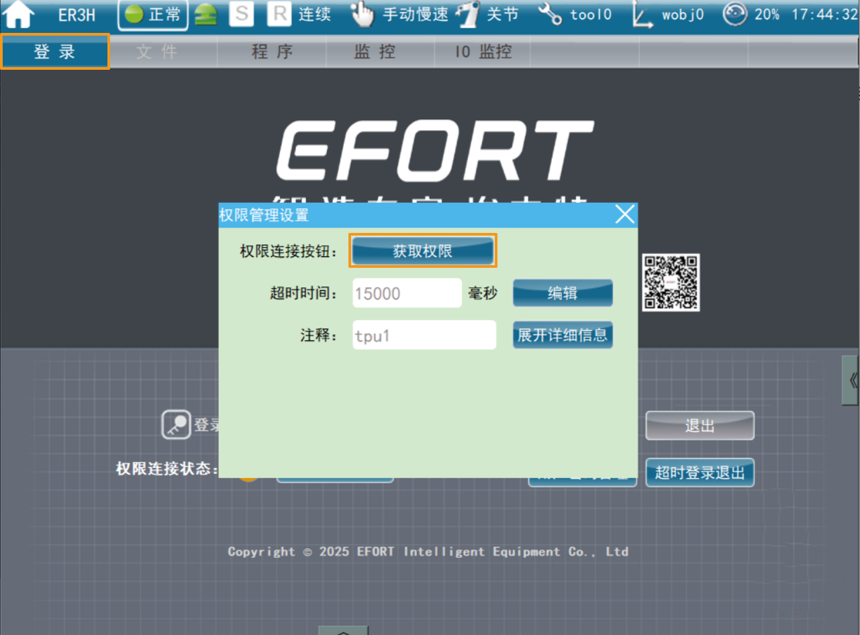The height and width of the screenshot is (635, 860).
Task: Click the 权限连接状态 label
Action: [x=167, y=469]
